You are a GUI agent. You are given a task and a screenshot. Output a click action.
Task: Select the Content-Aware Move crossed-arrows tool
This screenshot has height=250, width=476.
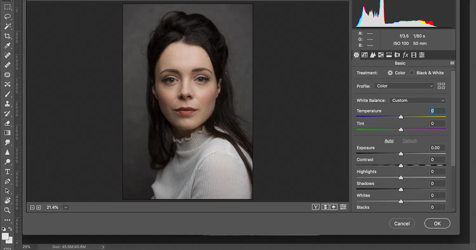[7, 84]
